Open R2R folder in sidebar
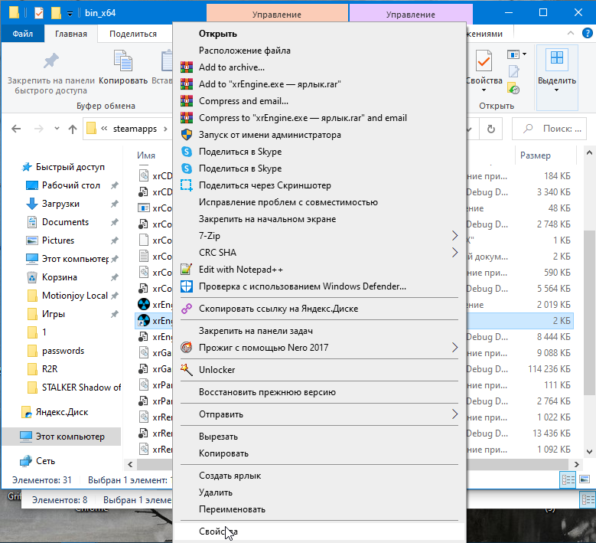 click(50, 369)
